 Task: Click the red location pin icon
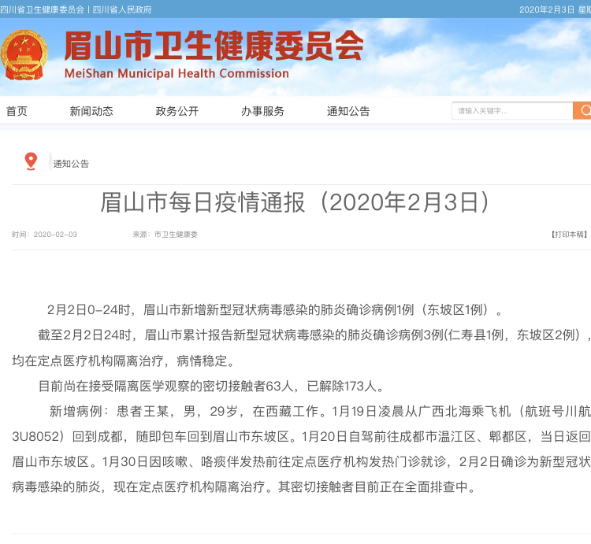31,161
